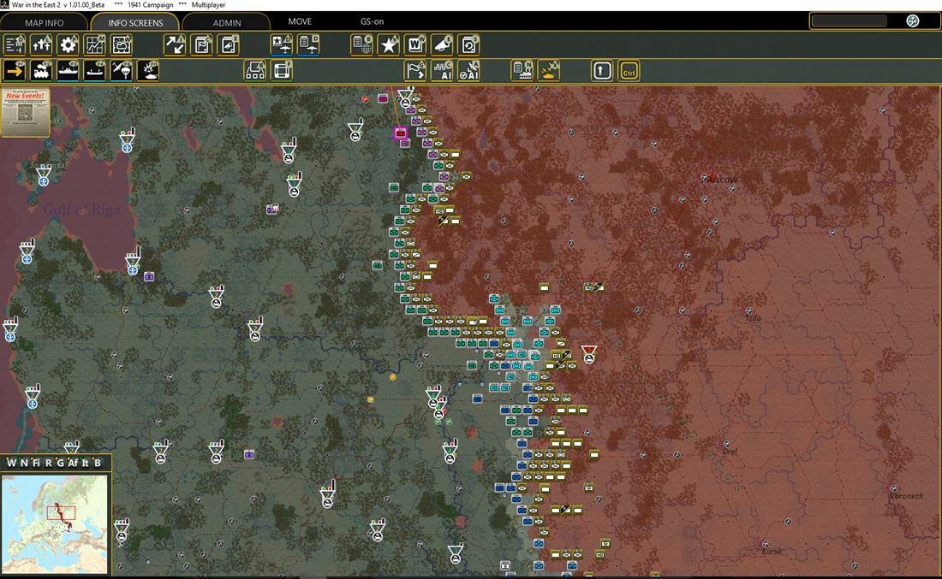Viewport: 942px width, 579px height.
Task: Click the search input field at top right
Action: [849, 21]
